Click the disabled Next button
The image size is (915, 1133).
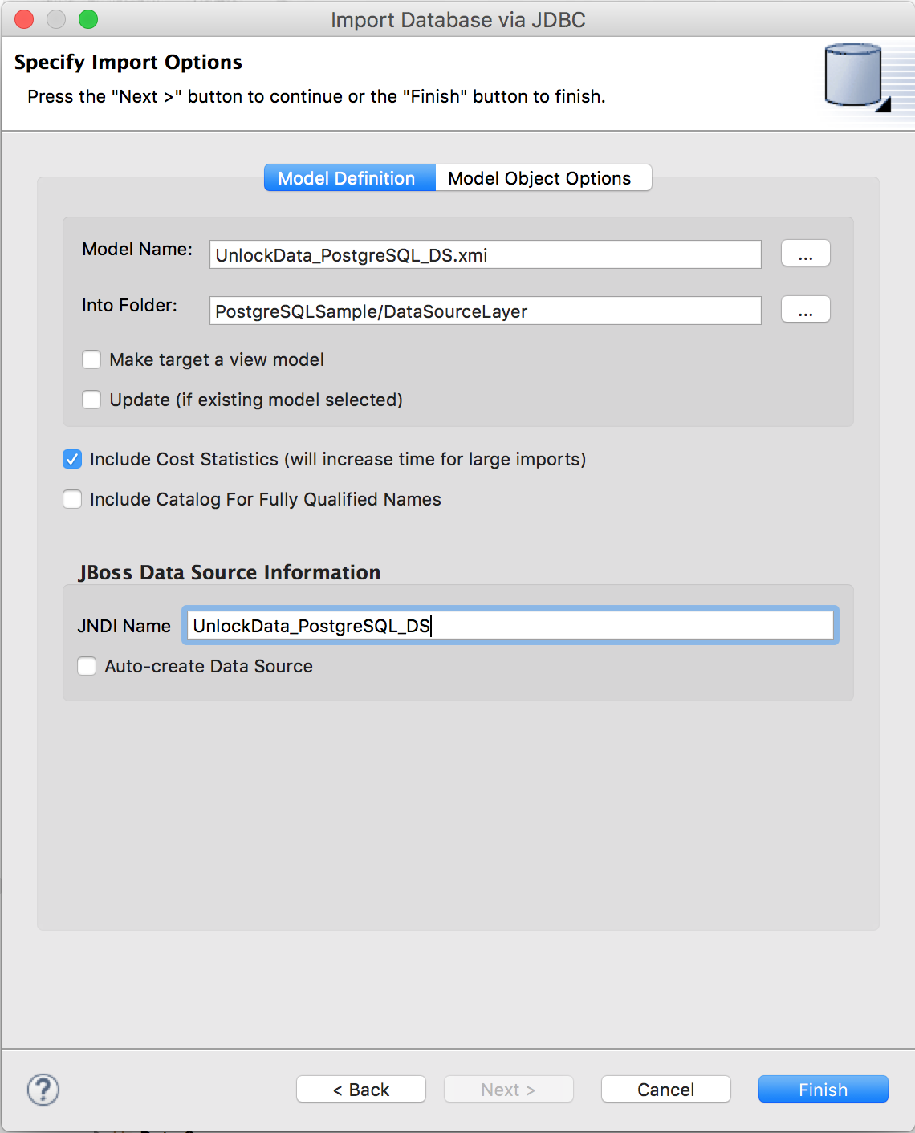(508, 1089)
